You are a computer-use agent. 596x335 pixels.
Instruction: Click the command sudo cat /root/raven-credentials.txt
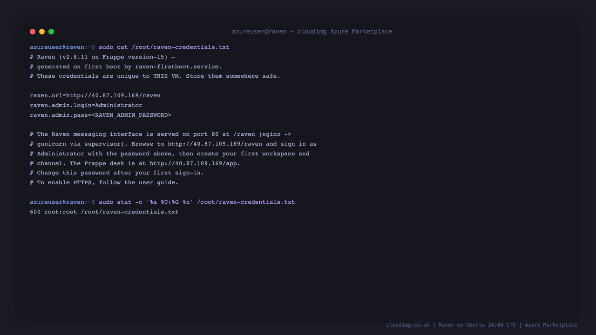pyautogui.click(x=164, y=47)
